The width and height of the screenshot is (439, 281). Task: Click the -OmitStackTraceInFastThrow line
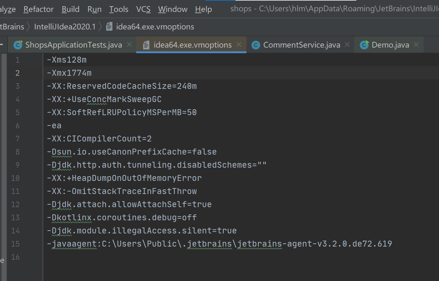click(122, 191)
